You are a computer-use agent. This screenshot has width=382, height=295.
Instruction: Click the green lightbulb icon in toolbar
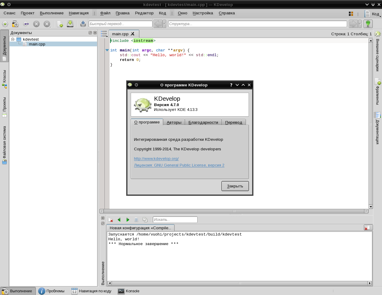pyautogui.click(x=368, y=24)
